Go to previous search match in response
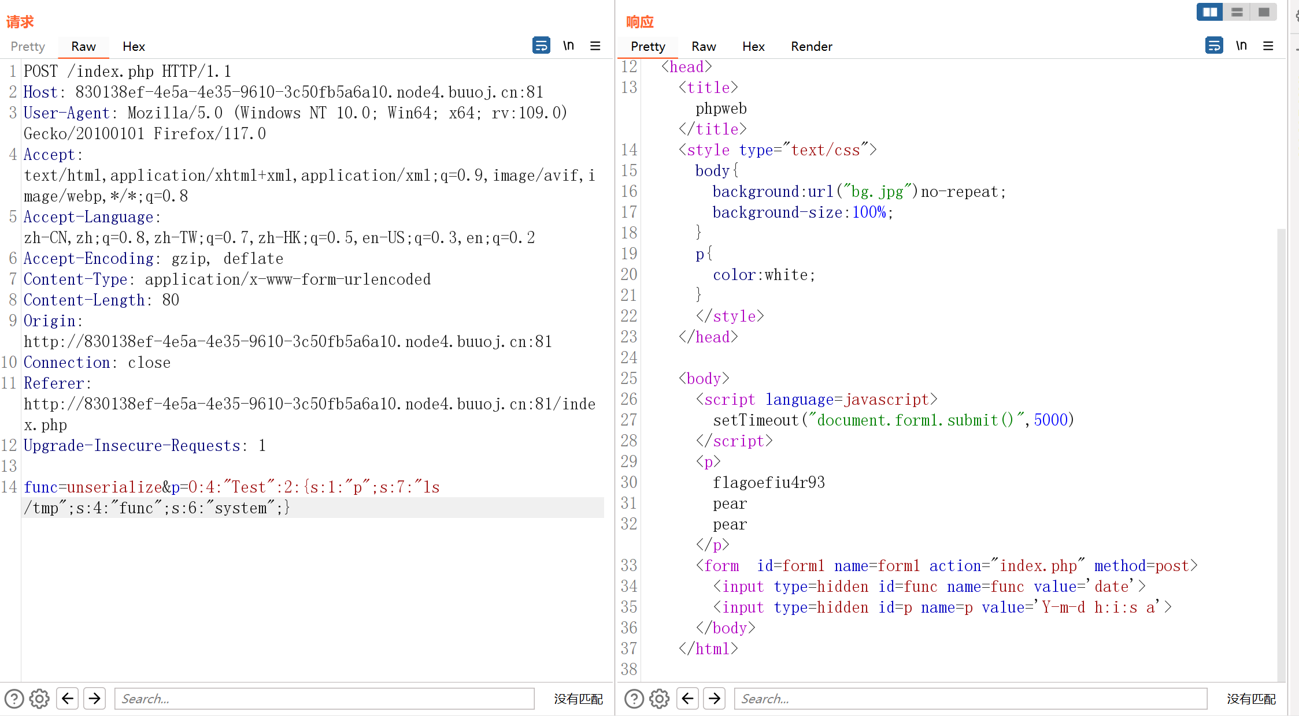The height and width of the screenshot is (716, 1299). click(x=687, y=699)
